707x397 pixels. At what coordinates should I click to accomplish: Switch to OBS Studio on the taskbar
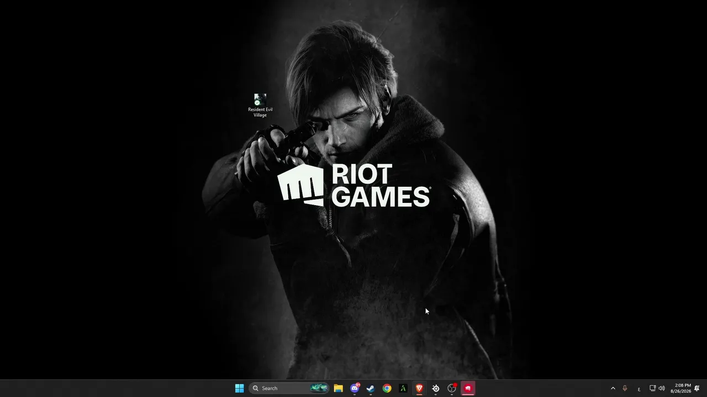(452, 388)
